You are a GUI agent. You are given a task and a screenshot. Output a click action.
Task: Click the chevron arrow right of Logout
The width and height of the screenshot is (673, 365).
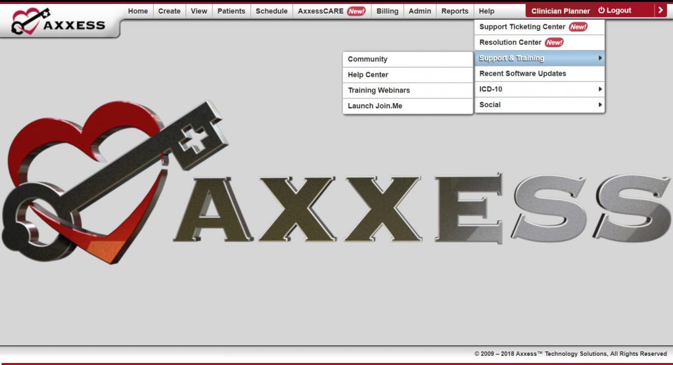[661, 11]
